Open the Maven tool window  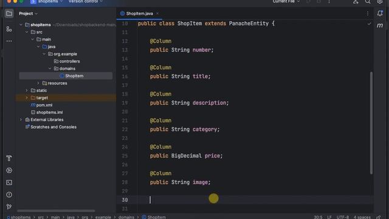coord(380,26)
